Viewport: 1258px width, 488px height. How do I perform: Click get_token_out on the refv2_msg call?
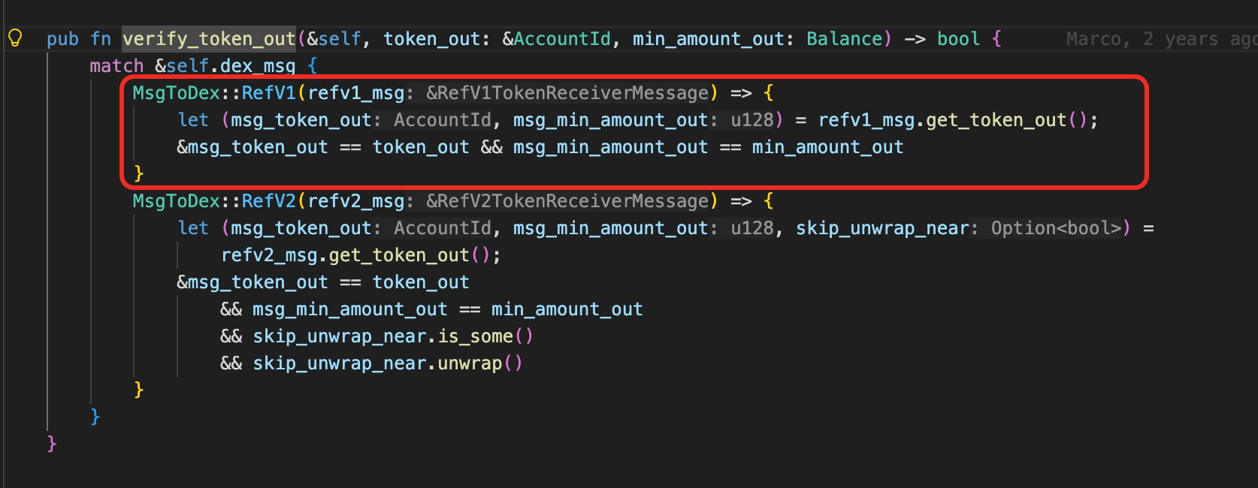399,255
